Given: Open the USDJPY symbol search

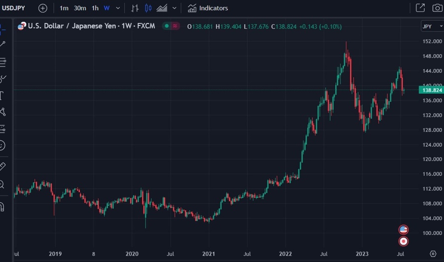Looking at the screenshot, I should pos(13,8).
